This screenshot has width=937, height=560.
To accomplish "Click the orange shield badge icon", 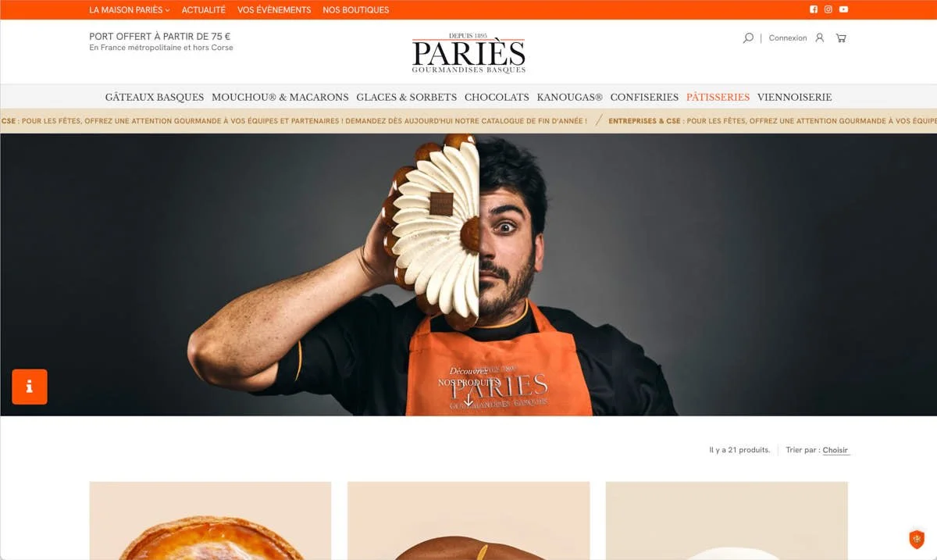I will (917, 539).
